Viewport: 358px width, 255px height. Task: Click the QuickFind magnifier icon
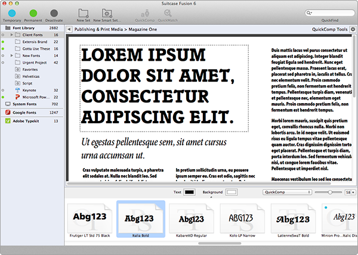pos(309,13)
